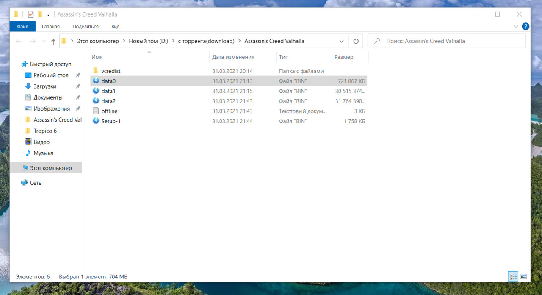542x295 pixels.
Task: Go up one folder level
Action: point(53,41)
